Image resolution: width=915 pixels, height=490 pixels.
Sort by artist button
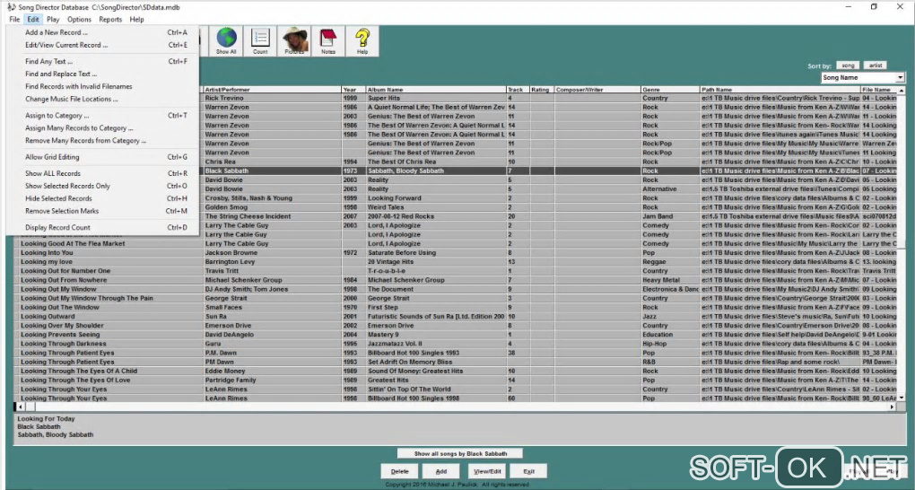click(876, 66)
